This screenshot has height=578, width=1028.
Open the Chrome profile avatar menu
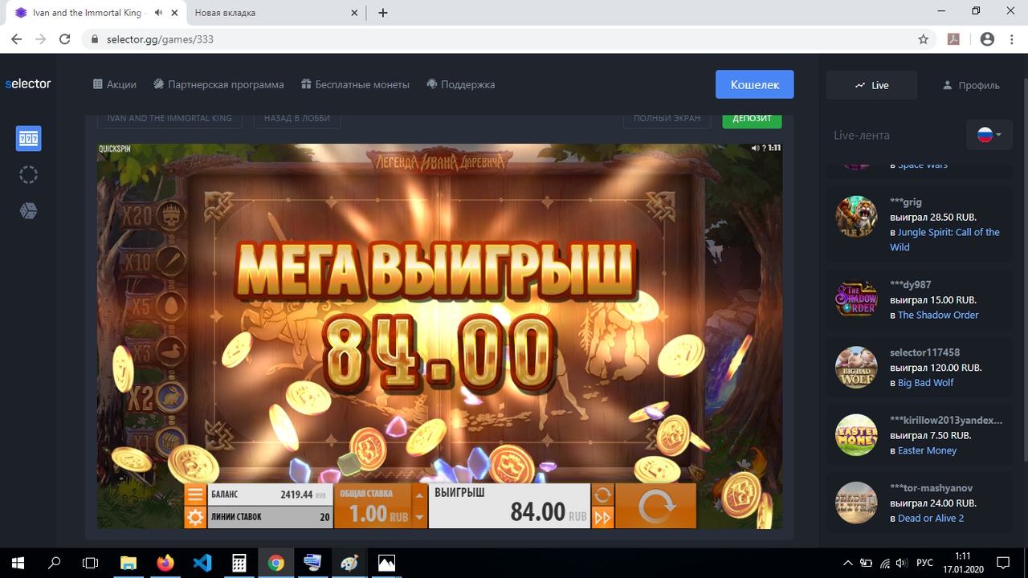988,39
